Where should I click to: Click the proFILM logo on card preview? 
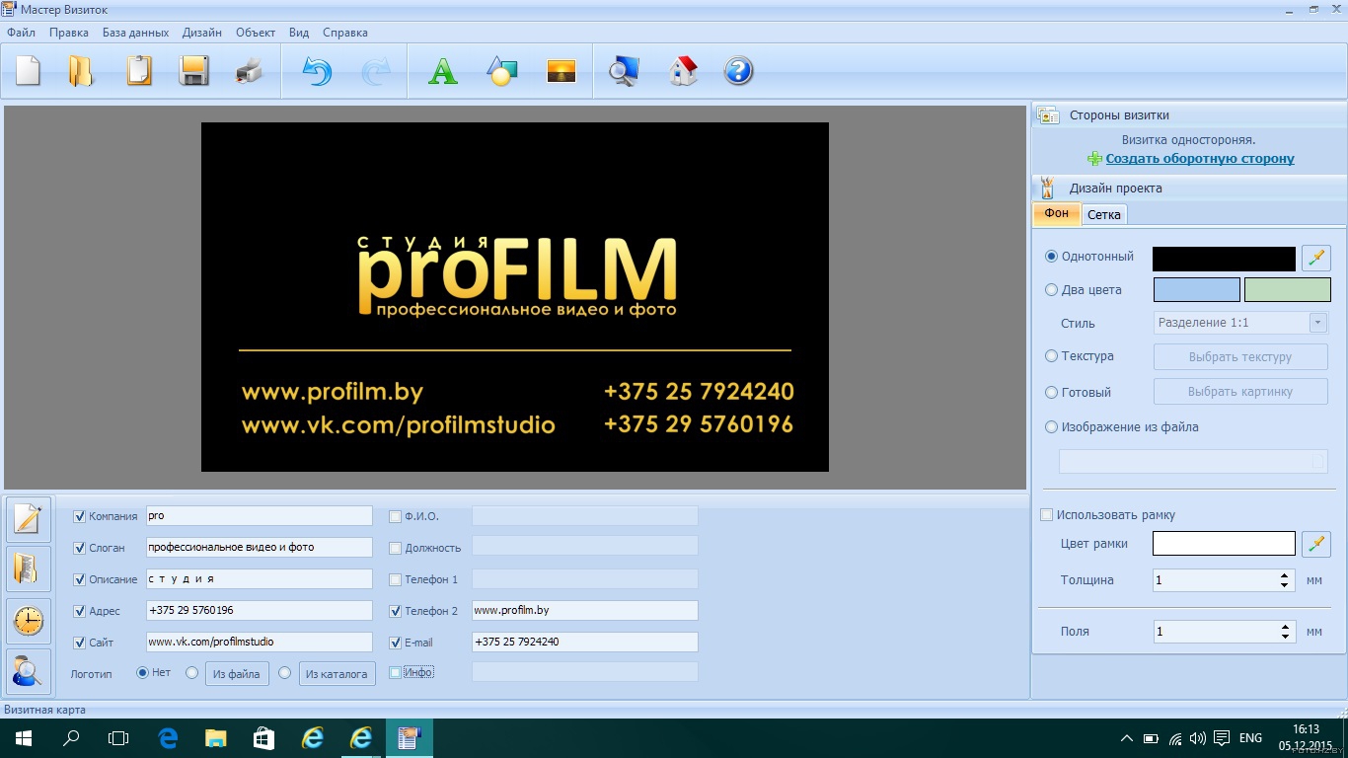pyautogui.click(x=517, y=276)
